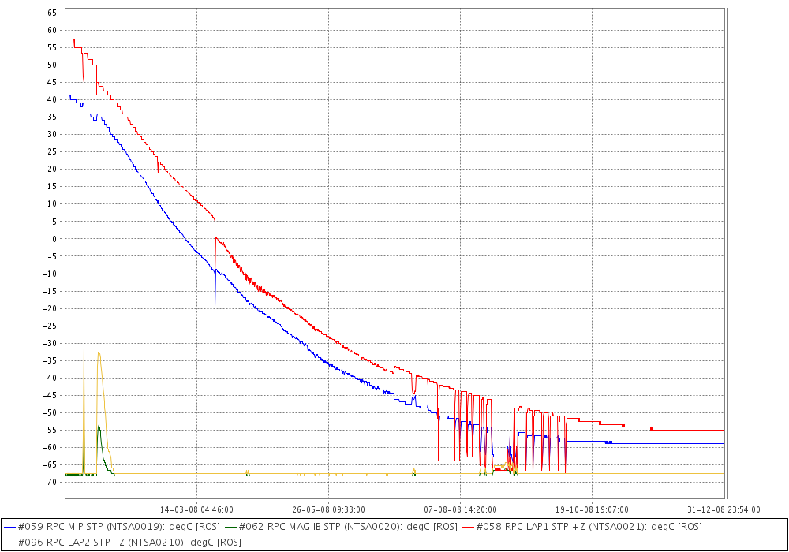Click y-axis value 25

coord(52,152)
